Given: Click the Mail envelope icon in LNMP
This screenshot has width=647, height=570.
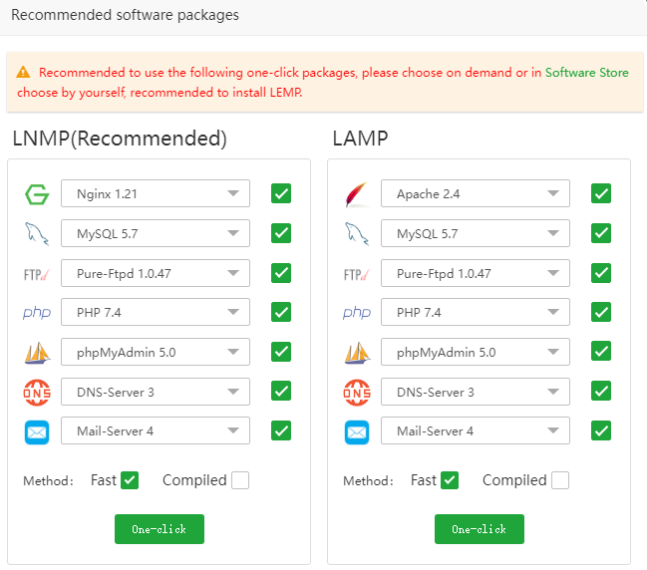Looking at the screenshot, I should pyautogui.click(x=37, y=432).
